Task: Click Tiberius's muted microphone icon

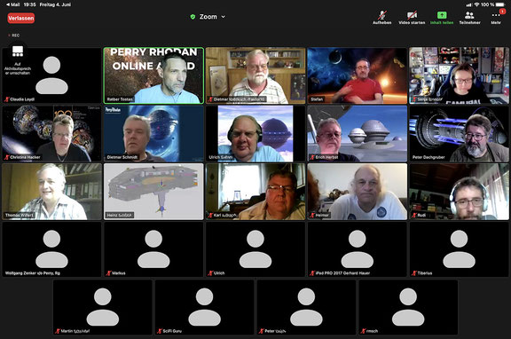Action: pyautogui.click(x=414, y=273)
